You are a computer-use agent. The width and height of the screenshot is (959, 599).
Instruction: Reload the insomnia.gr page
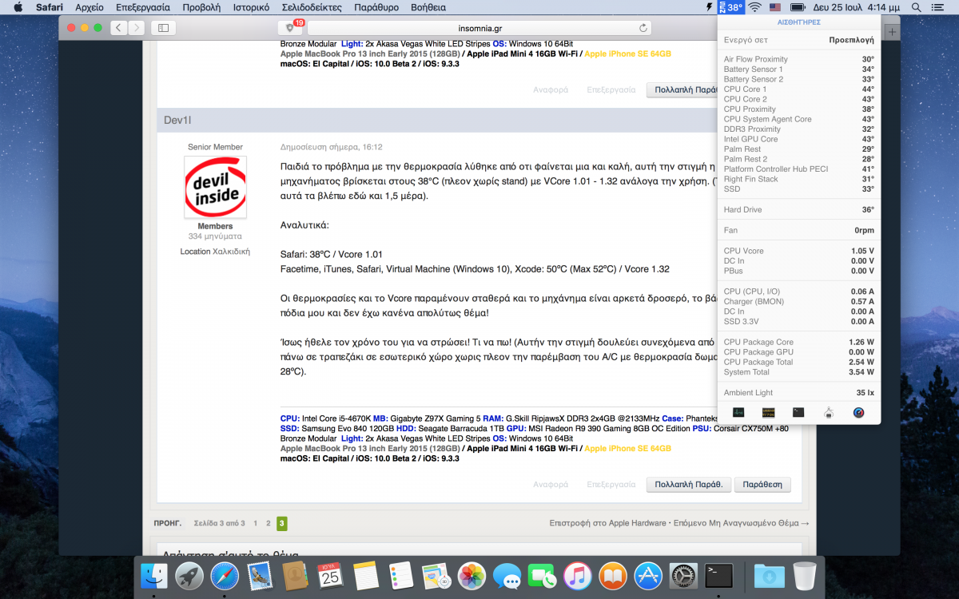click(643, 27)
